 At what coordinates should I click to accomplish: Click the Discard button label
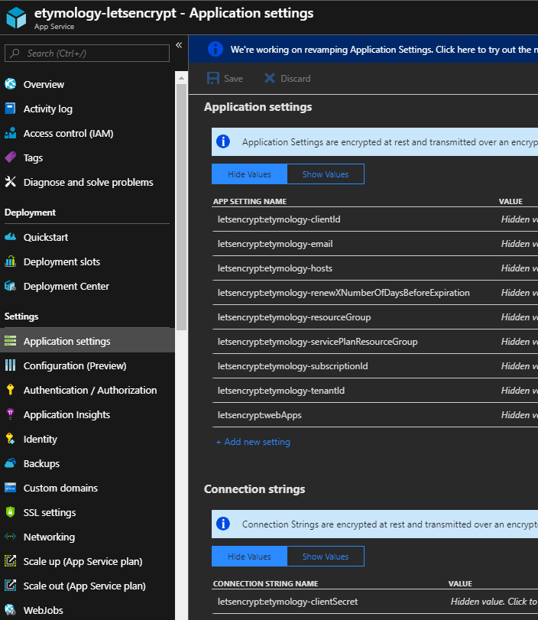[295, 79]
